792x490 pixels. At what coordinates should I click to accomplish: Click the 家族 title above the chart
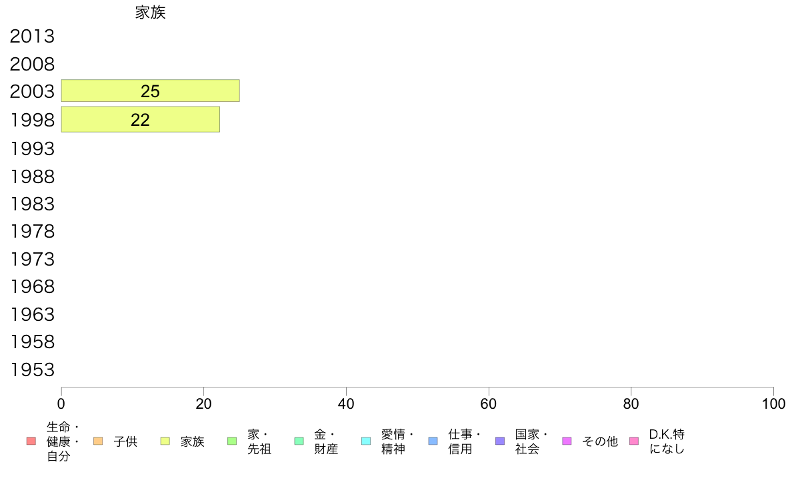(151, 13)
